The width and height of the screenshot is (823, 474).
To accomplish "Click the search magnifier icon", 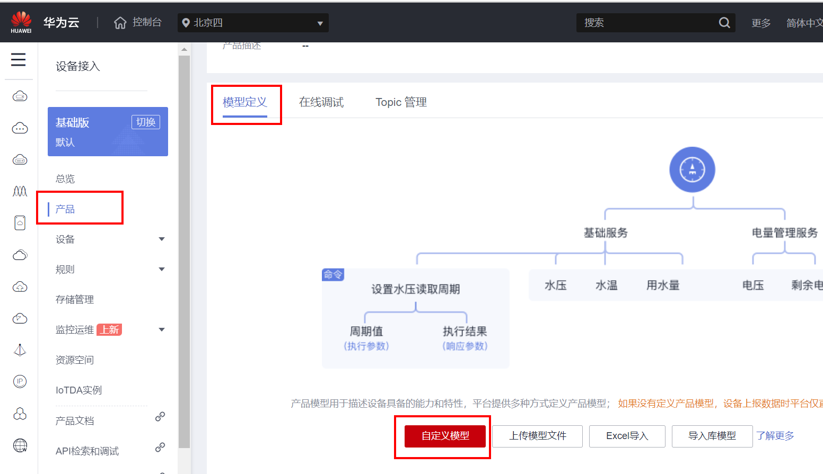I will point(724,23).
